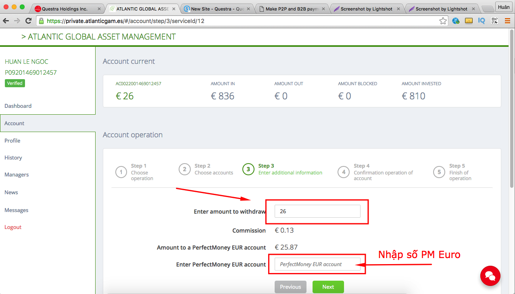Open the Chrome hamburger menu
This screenshot has height=294, width=515.
point(507,21)
